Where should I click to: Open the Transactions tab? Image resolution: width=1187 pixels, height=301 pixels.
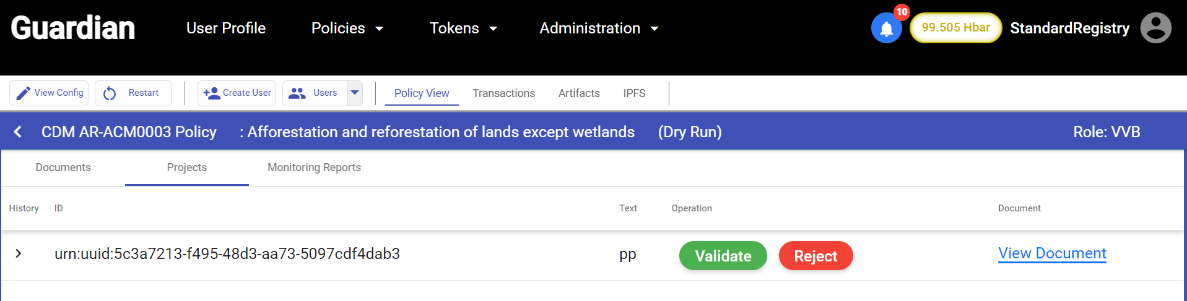click(x=503, y=93)
